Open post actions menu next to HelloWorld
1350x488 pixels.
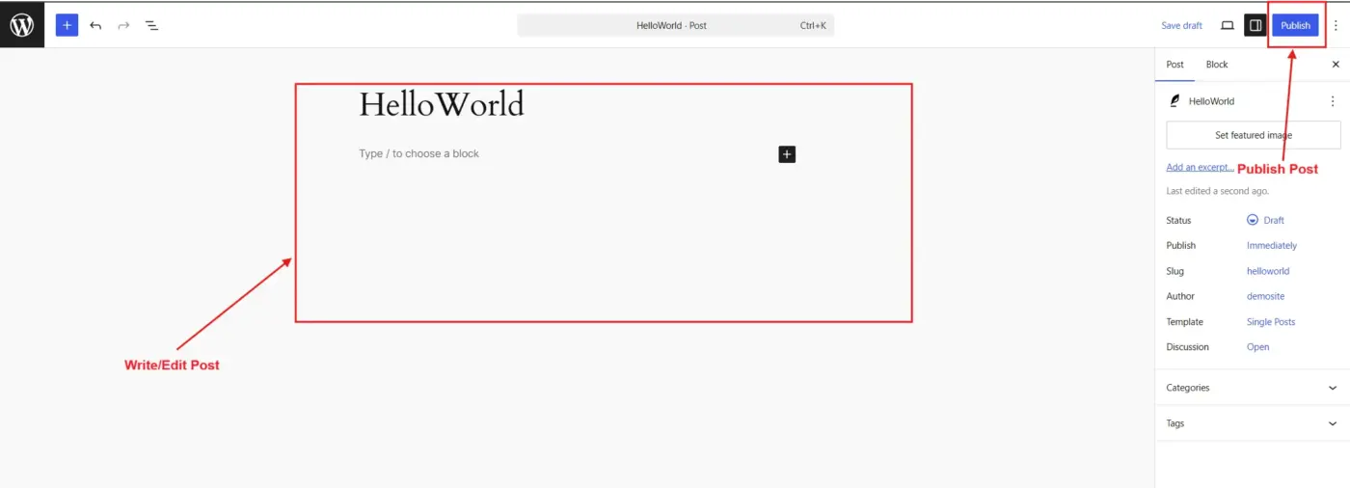coord(1333,101)
